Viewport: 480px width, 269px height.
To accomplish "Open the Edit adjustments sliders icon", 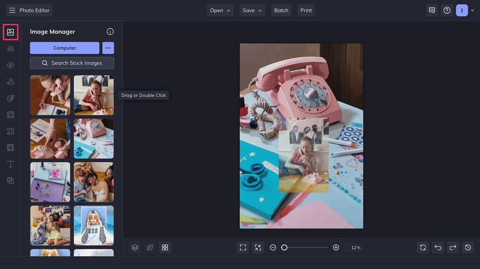I will (x=10, y=49).
